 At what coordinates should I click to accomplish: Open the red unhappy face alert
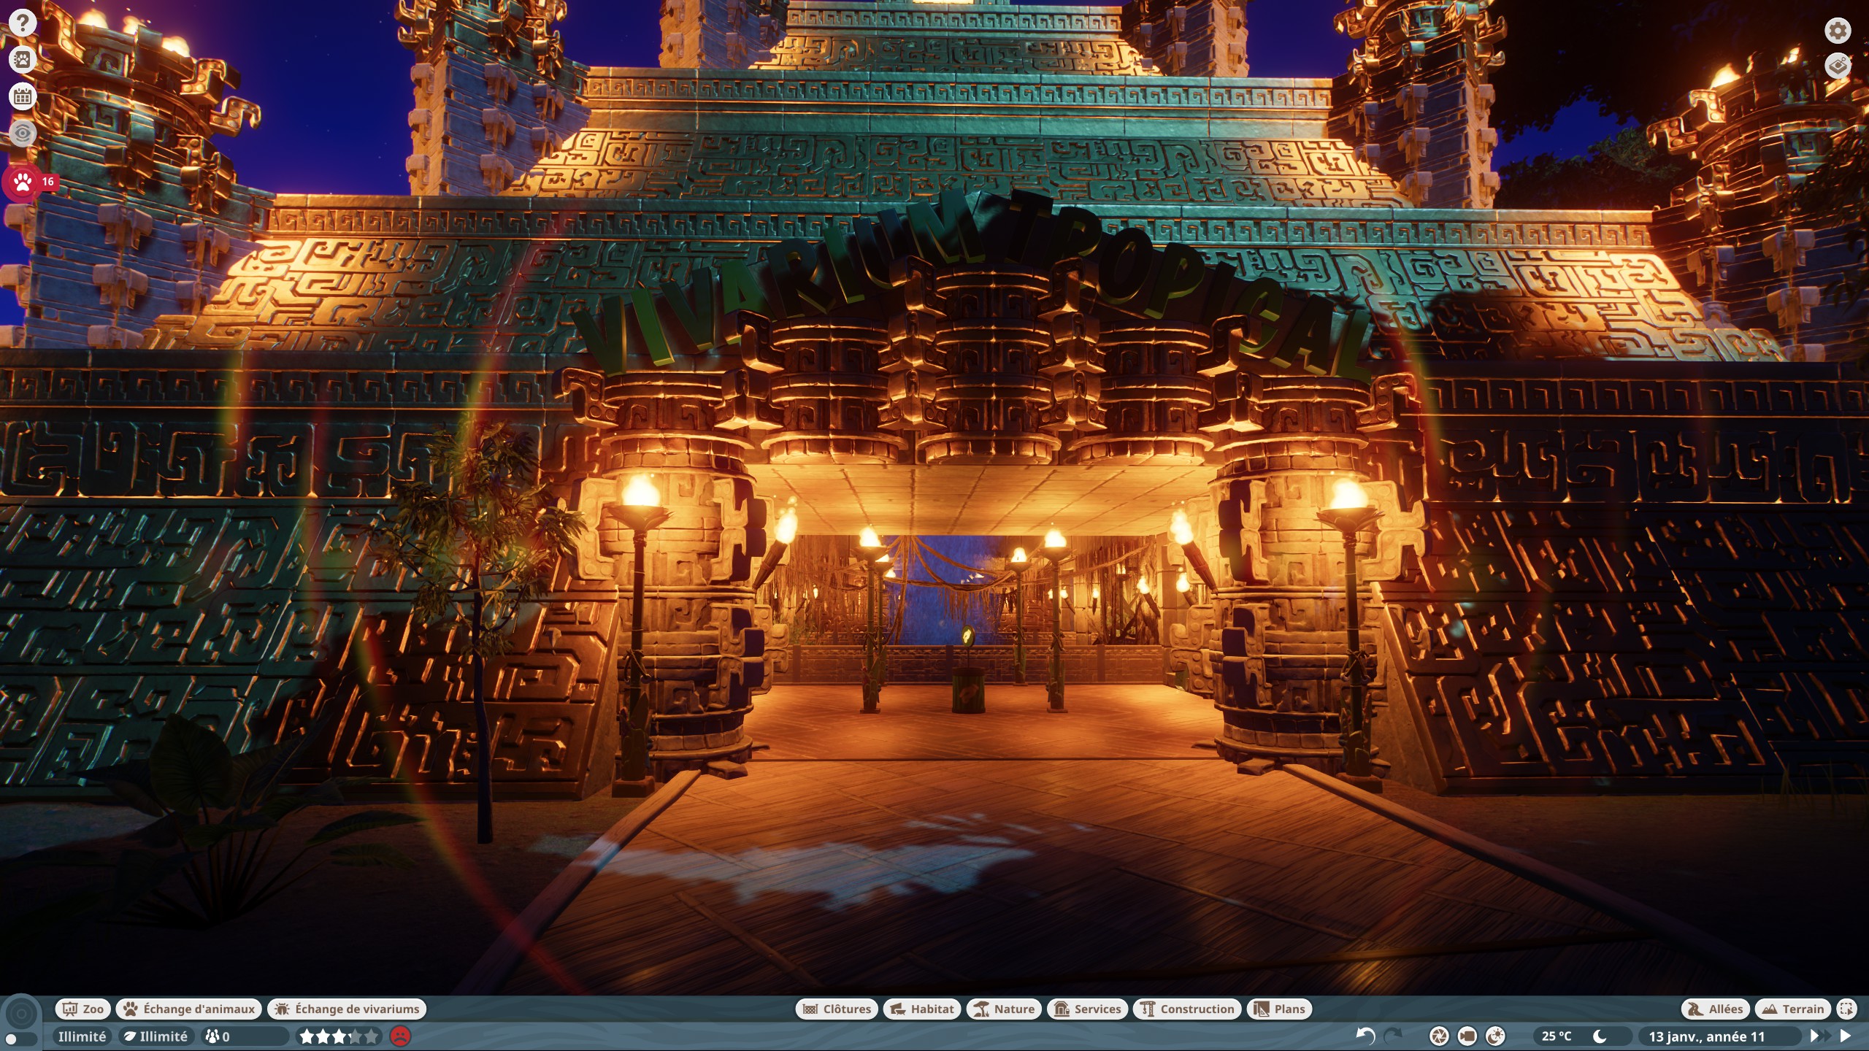pos(400,1036)
